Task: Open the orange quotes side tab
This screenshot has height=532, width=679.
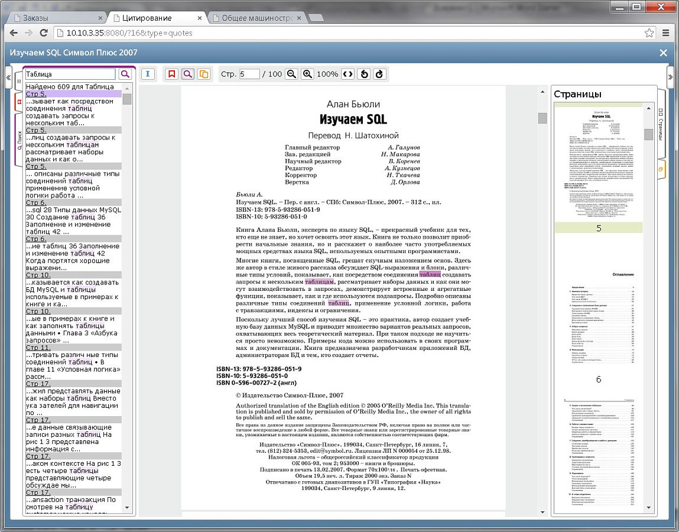Action: [x=661, y=169]
